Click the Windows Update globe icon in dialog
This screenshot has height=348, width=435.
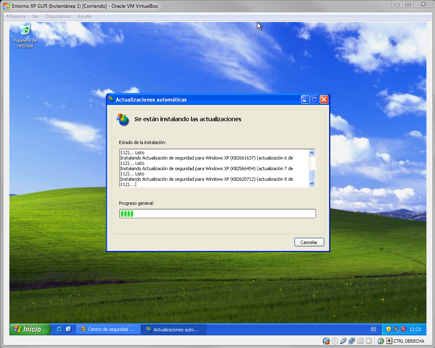[123, 120]
